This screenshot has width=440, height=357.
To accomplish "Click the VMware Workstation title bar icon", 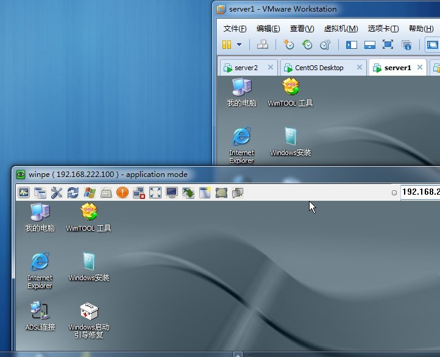I will coord(221,9).
